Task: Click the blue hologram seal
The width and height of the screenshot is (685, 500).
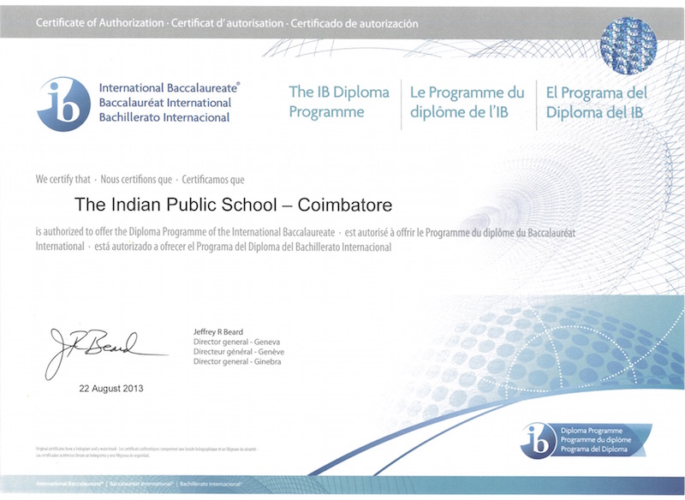Action: [x=628, y=46]
